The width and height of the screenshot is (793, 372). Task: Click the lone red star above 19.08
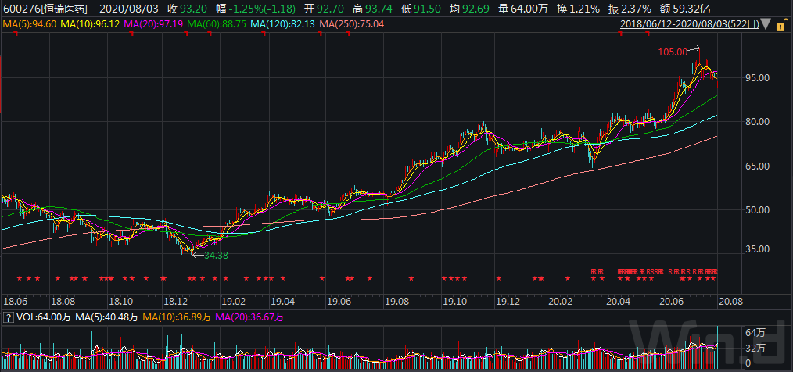[x=411, y=278]
